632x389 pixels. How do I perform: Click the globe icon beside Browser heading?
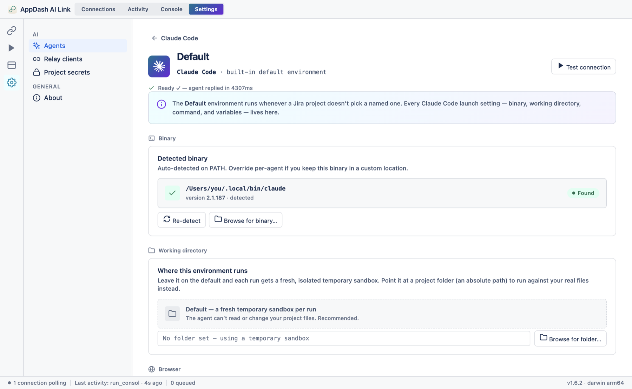coord(152,369)
